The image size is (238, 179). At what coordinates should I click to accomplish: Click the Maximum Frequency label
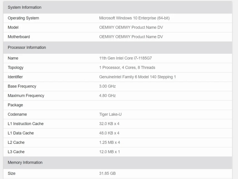point(26,95)
